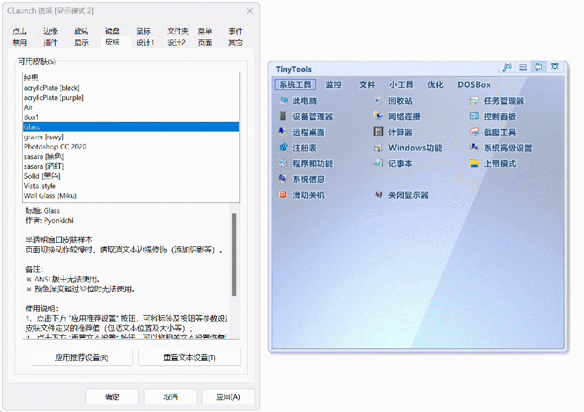This screenshot has width=584, height=412.
Task: Click 关闭显示器 icon in TinyTools
Action: [379, 194]
